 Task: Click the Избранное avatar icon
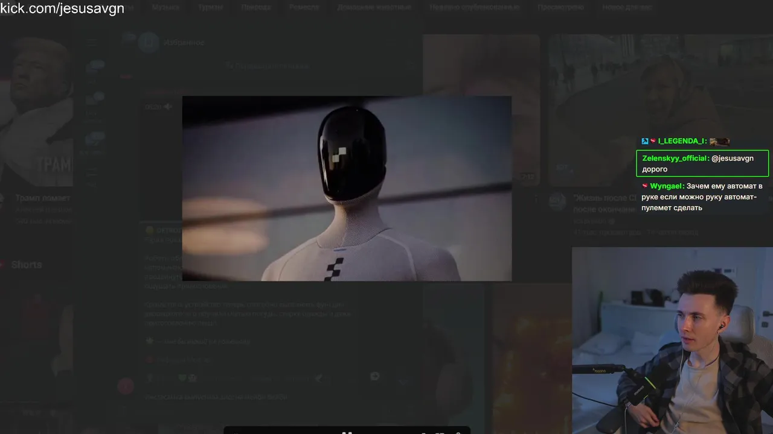point(148,43)
